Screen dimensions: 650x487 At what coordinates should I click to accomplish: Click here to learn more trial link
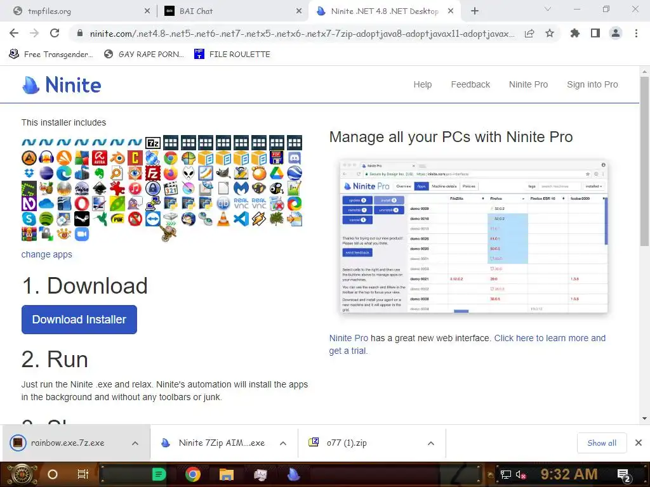[x=467, y=344]
